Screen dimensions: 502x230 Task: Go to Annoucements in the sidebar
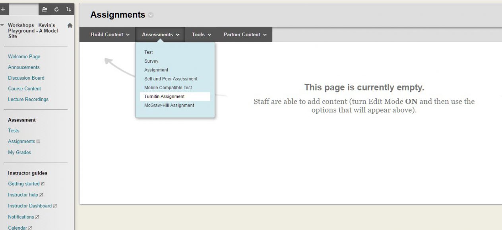click(24, 67)
